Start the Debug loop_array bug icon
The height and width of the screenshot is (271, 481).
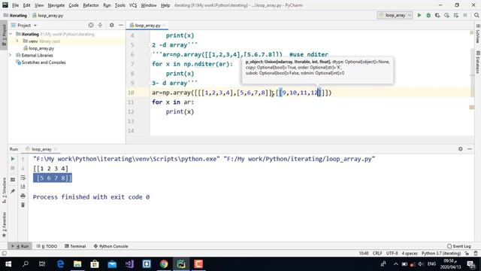pos(428,15)
